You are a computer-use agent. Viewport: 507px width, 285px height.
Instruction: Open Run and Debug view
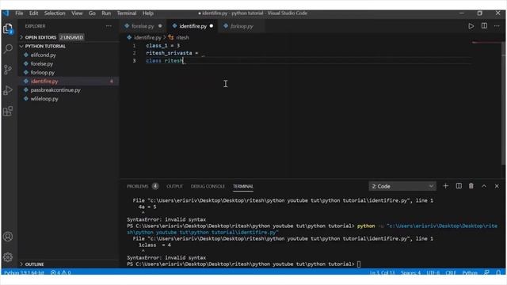pyautogui.click(x=8, y=90)
